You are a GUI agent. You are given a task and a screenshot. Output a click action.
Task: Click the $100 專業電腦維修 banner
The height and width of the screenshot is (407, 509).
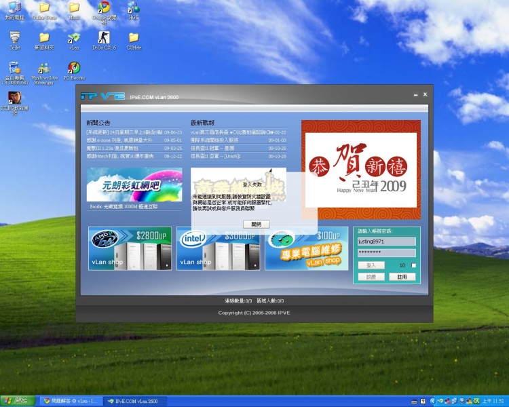307,249
